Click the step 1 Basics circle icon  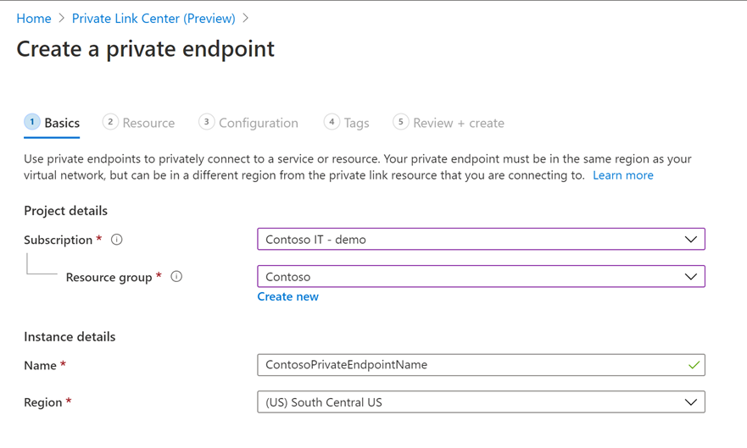point(32,122)
